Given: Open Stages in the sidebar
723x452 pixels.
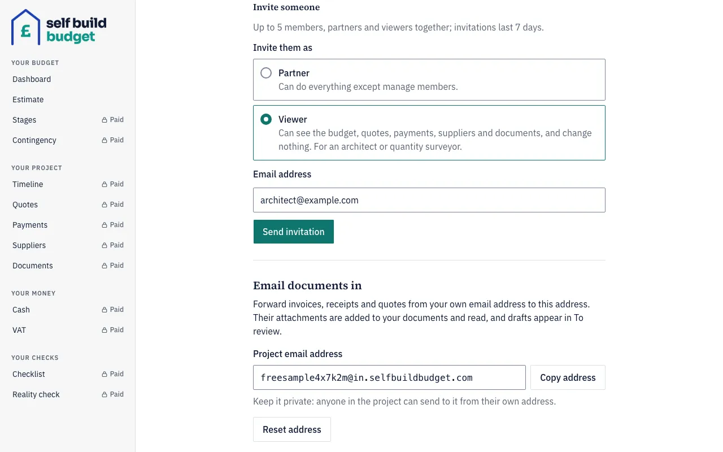Looking at the screenshot, I should pos(68,120).
